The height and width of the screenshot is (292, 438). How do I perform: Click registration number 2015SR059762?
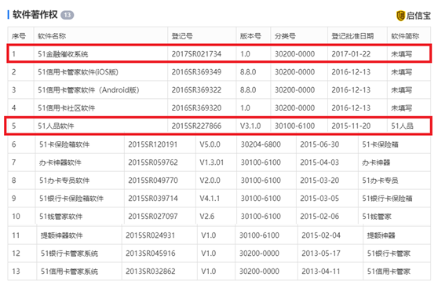point(153,162)
